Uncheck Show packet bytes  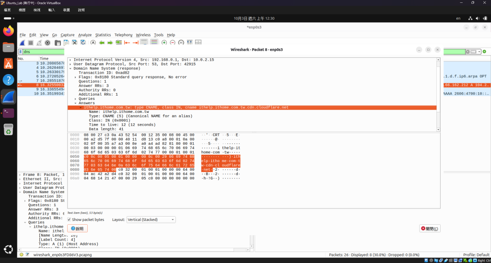[x=69, y=219]
